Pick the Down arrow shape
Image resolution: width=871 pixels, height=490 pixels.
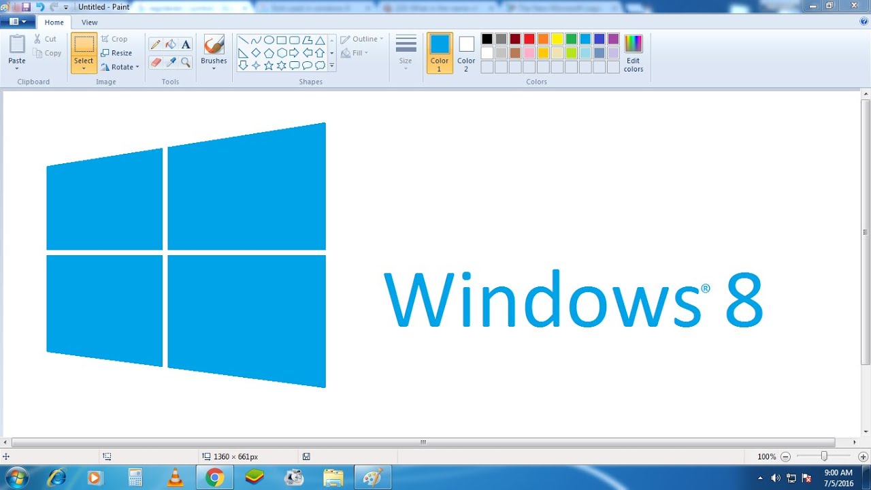(x=243, y=66)
